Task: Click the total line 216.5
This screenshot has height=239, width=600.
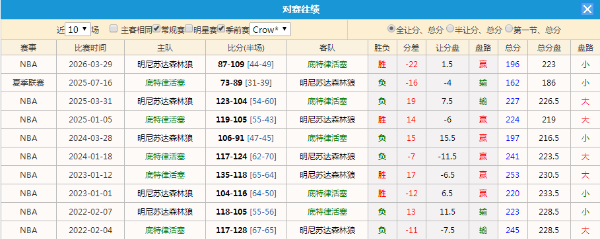Action: click(549, 138)
